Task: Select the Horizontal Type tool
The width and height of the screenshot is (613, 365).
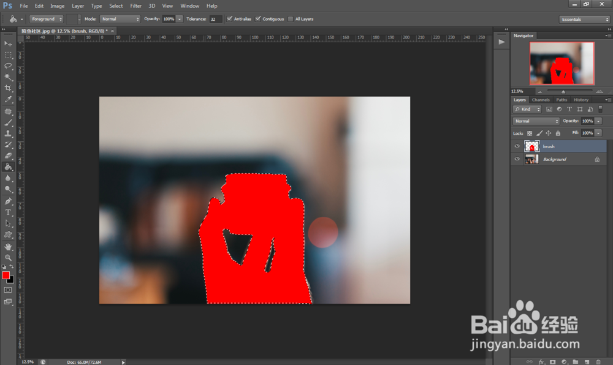Action: point(8,213)
